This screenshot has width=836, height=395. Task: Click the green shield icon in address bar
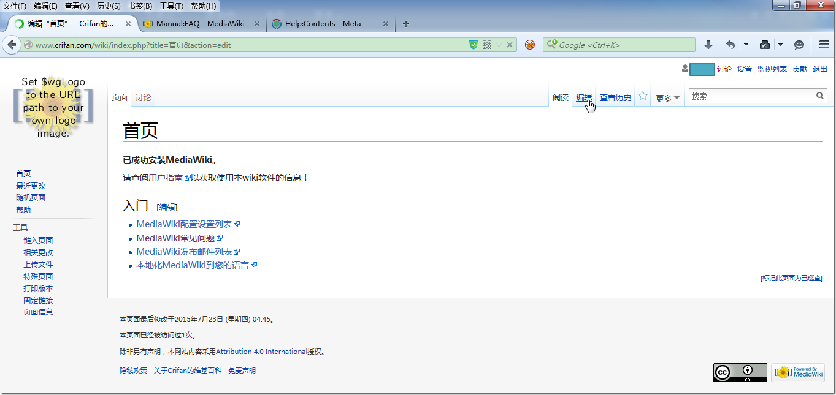474,45
